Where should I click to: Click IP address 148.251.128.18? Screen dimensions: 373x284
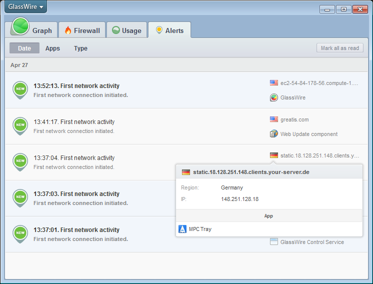coord(239,199)
